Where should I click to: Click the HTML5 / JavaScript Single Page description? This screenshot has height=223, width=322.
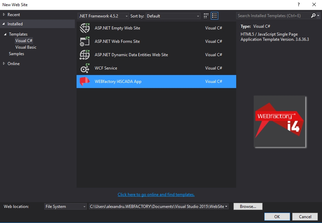[275, 37]
